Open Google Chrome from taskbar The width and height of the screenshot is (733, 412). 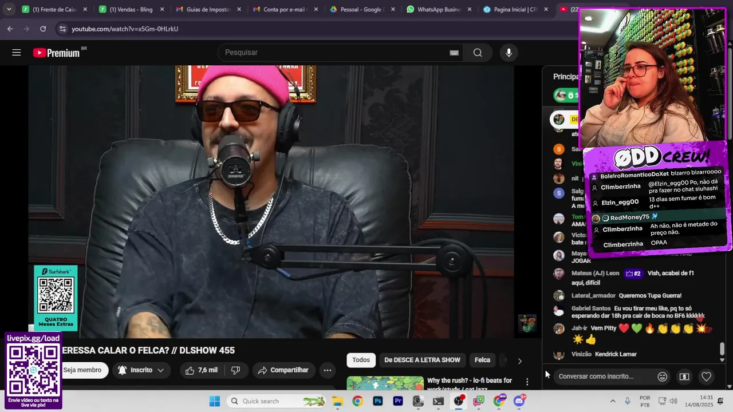(x=357, y=401)
